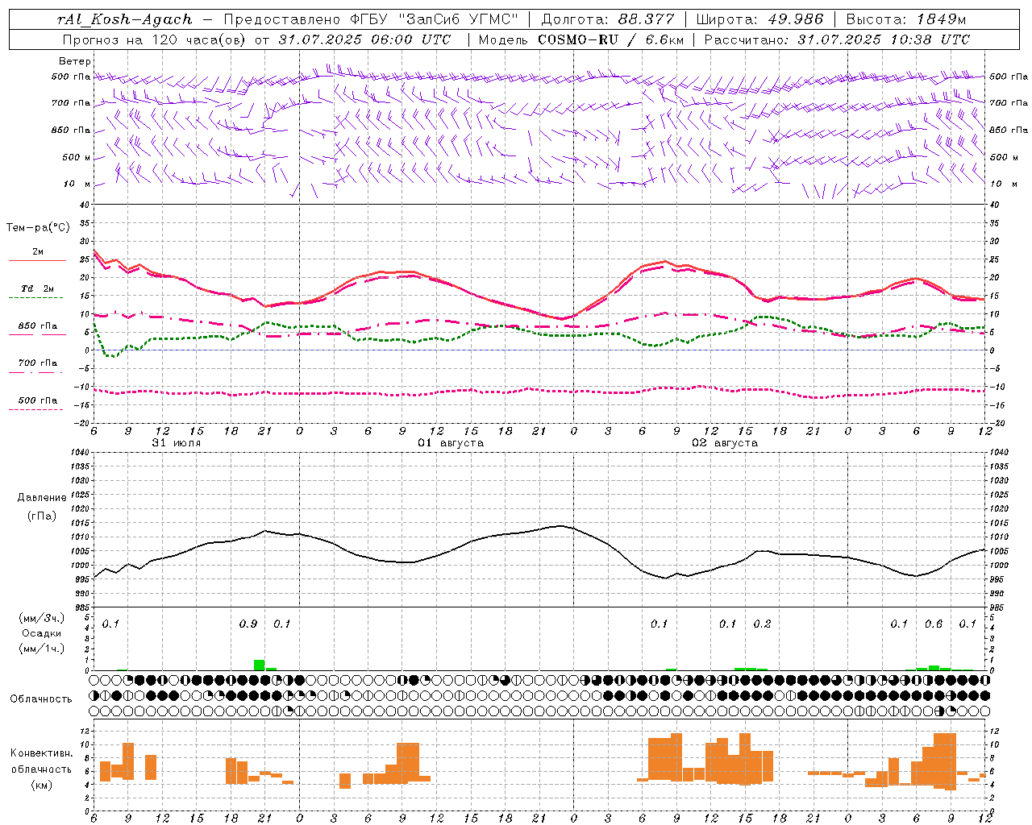1032x825 pixels.
Task: Click the (мм/1ч.) precipitation unit label
Action: click(x=42, y=649)
